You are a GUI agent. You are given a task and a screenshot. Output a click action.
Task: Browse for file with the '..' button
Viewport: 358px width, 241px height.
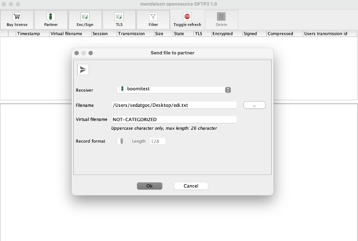(x=254, y=105)
